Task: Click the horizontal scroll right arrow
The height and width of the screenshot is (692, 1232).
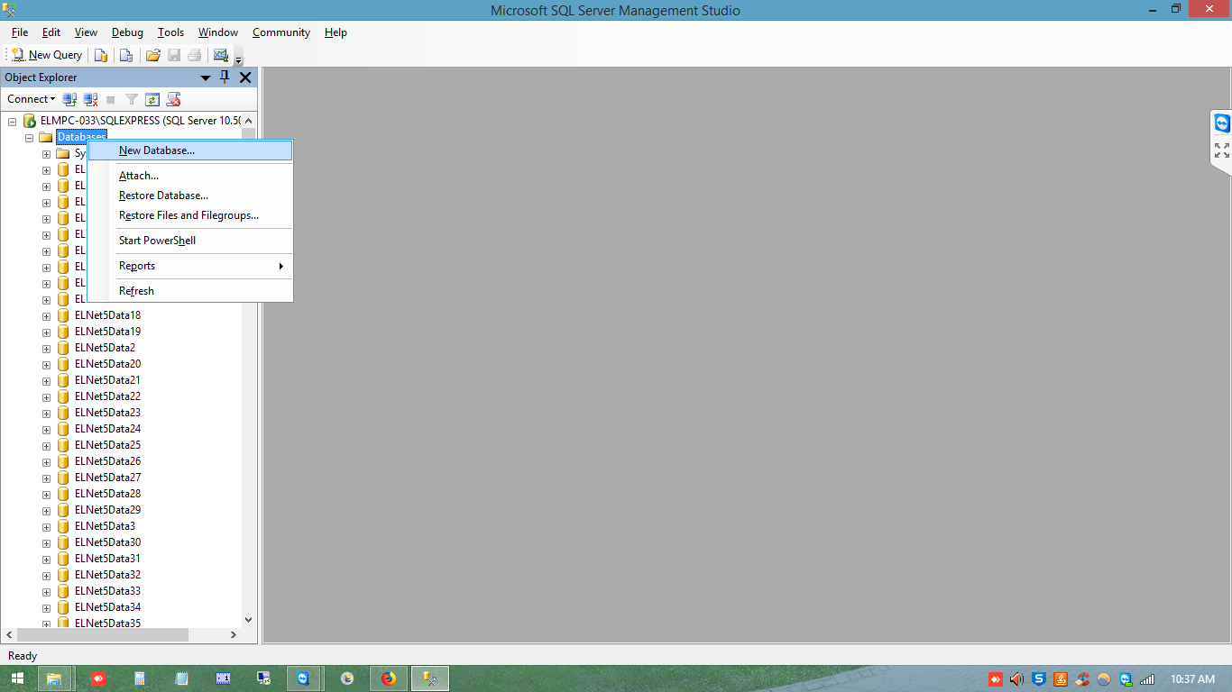Action: (x=234, y=635)
